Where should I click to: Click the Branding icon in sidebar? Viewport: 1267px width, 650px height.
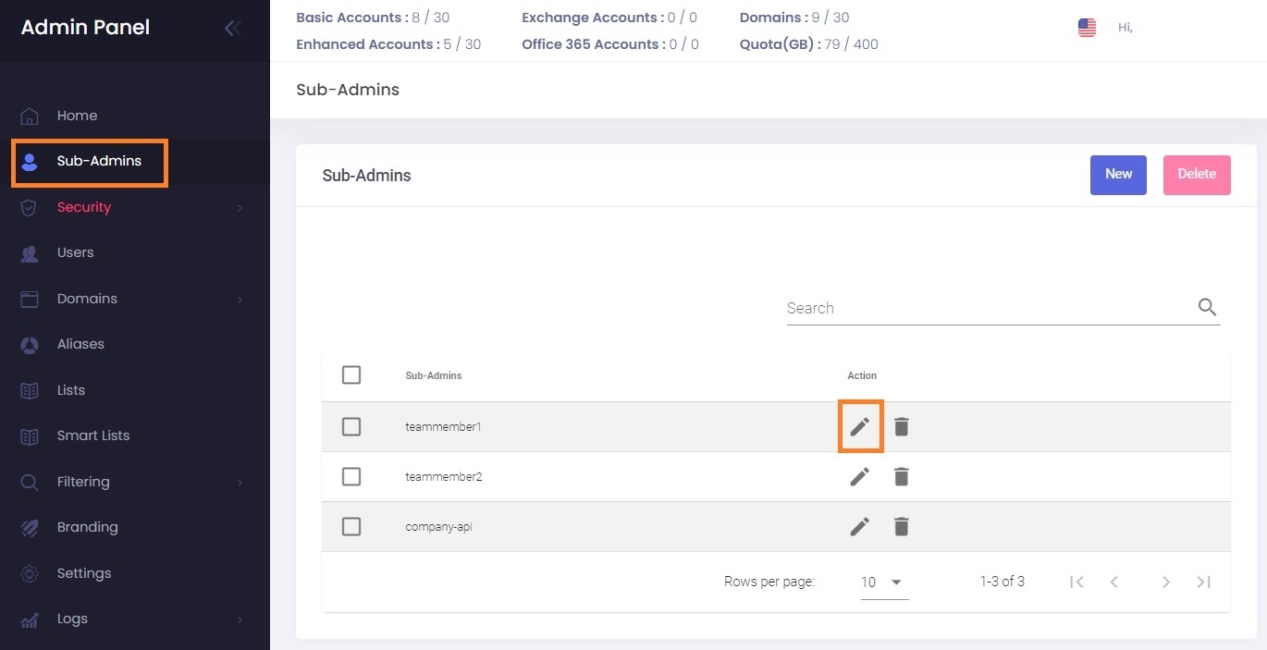(30, 527)
